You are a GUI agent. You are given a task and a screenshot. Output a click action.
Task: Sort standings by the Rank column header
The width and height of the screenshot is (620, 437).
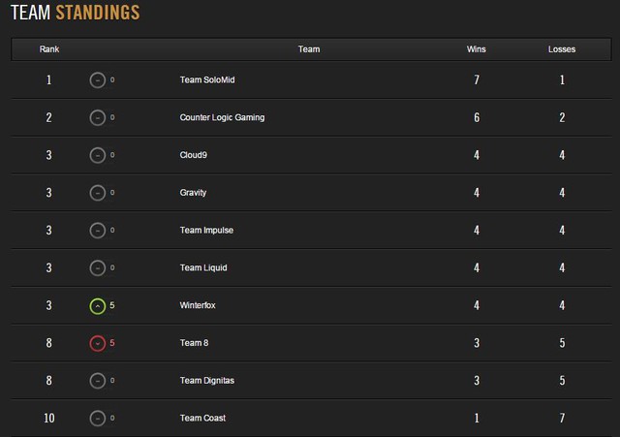48,49
